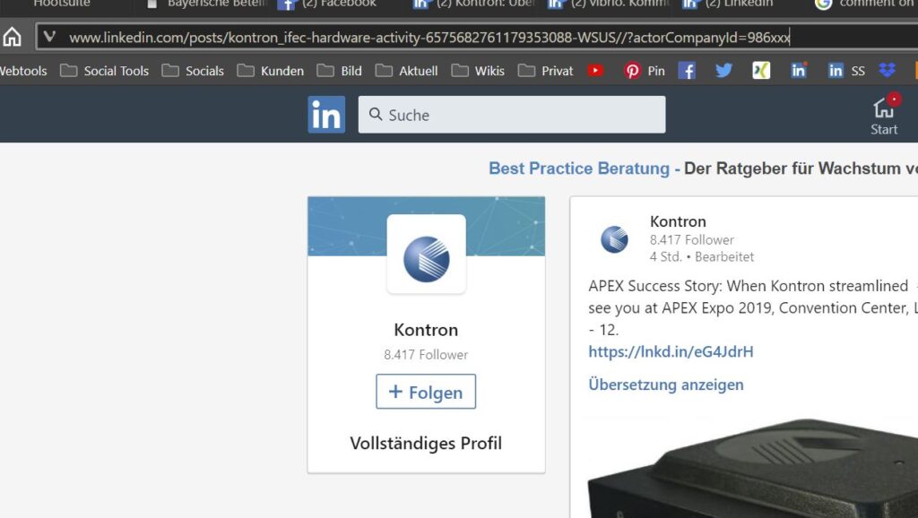
Task: Open the Twitter bookmark icon
Action: [723, 70]
